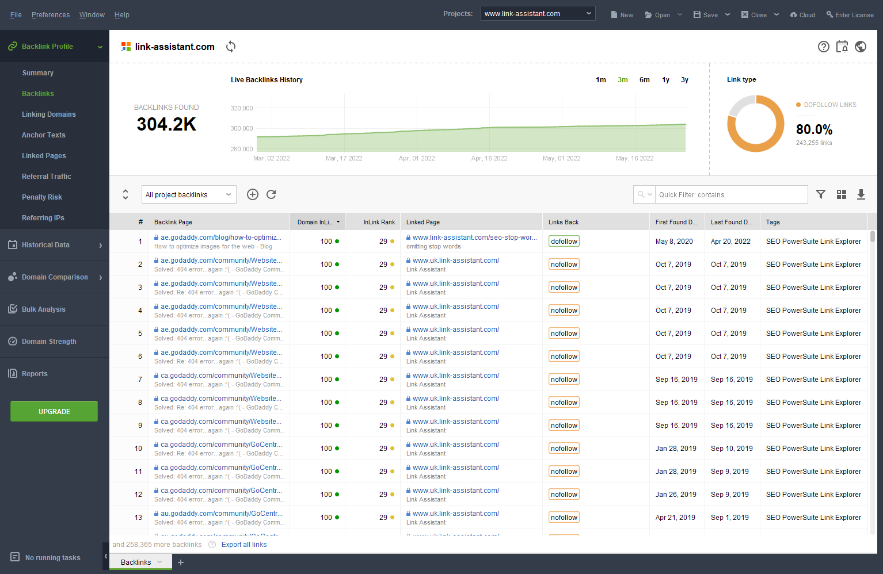Click the green backlinks history chart area
883x574 pixels.
[471, 139]
